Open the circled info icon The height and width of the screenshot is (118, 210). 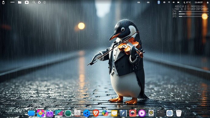pyautogui.click(x=45, y=2)
